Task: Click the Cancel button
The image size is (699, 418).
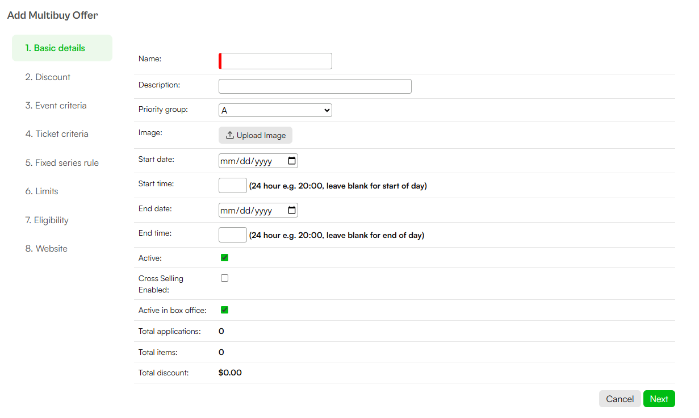Action: (x=620, y=399)
